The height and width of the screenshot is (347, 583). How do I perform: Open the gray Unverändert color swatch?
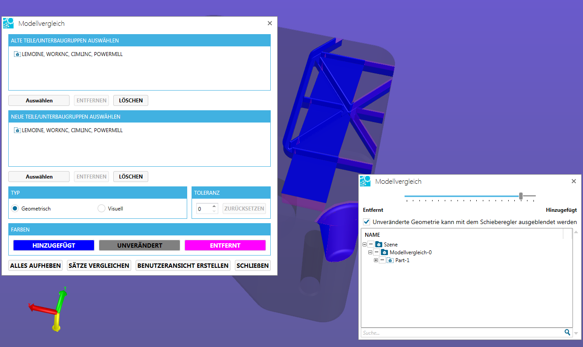pos(140,245)
